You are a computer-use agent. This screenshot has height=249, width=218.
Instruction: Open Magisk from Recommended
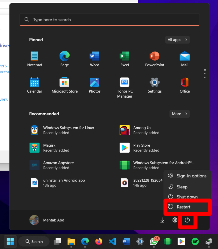tap(49, 148)
